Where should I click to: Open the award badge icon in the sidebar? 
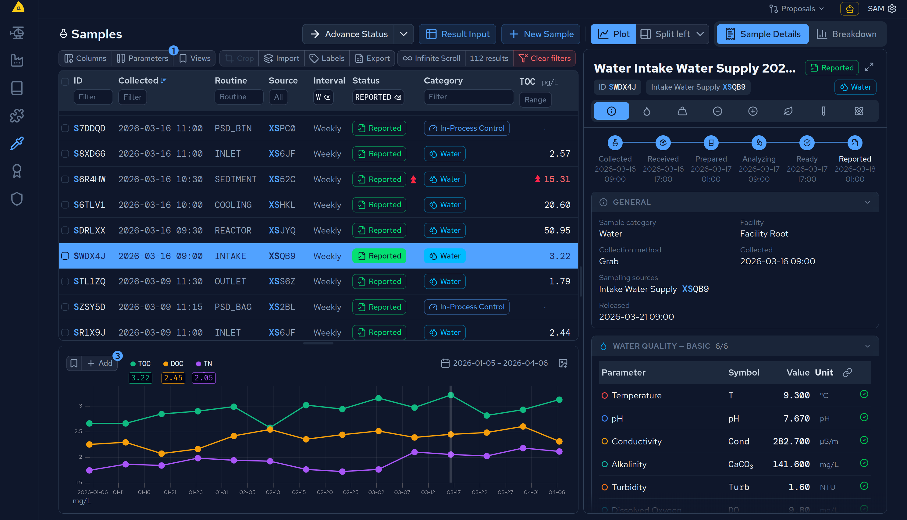tap(17, 171)
